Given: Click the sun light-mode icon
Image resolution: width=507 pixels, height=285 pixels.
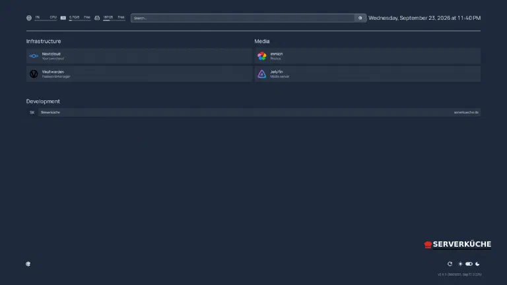Looking at the screenshot, I should pyautogui.click(x=460, y=264).
